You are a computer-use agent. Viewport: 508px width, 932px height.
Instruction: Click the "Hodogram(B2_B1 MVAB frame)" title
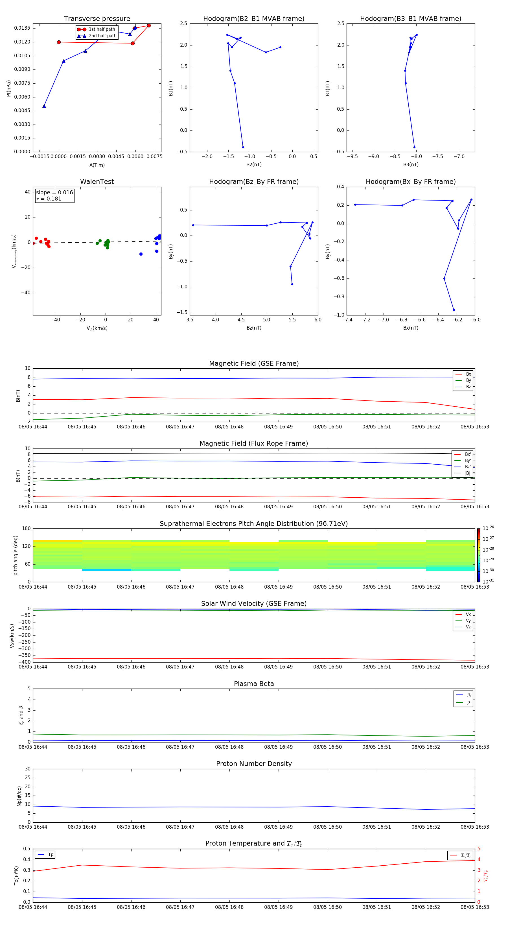pyautogui.click(x=254, y=19)
